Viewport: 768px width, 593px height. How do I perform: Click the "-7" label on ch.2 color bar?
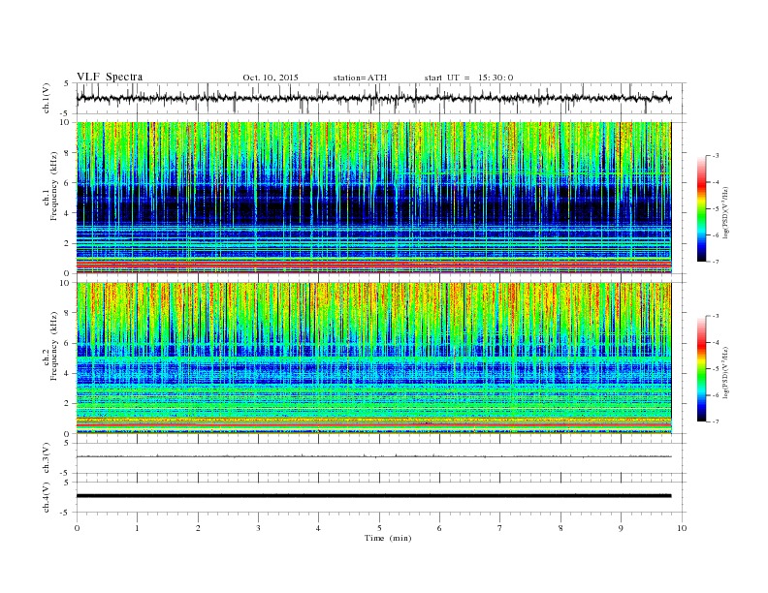tap(716, 421)
